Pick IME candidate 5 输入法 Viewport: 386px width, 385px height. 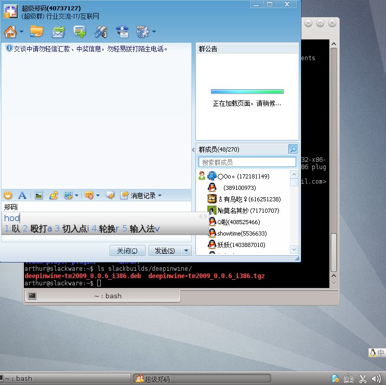(x=141, y=229)
